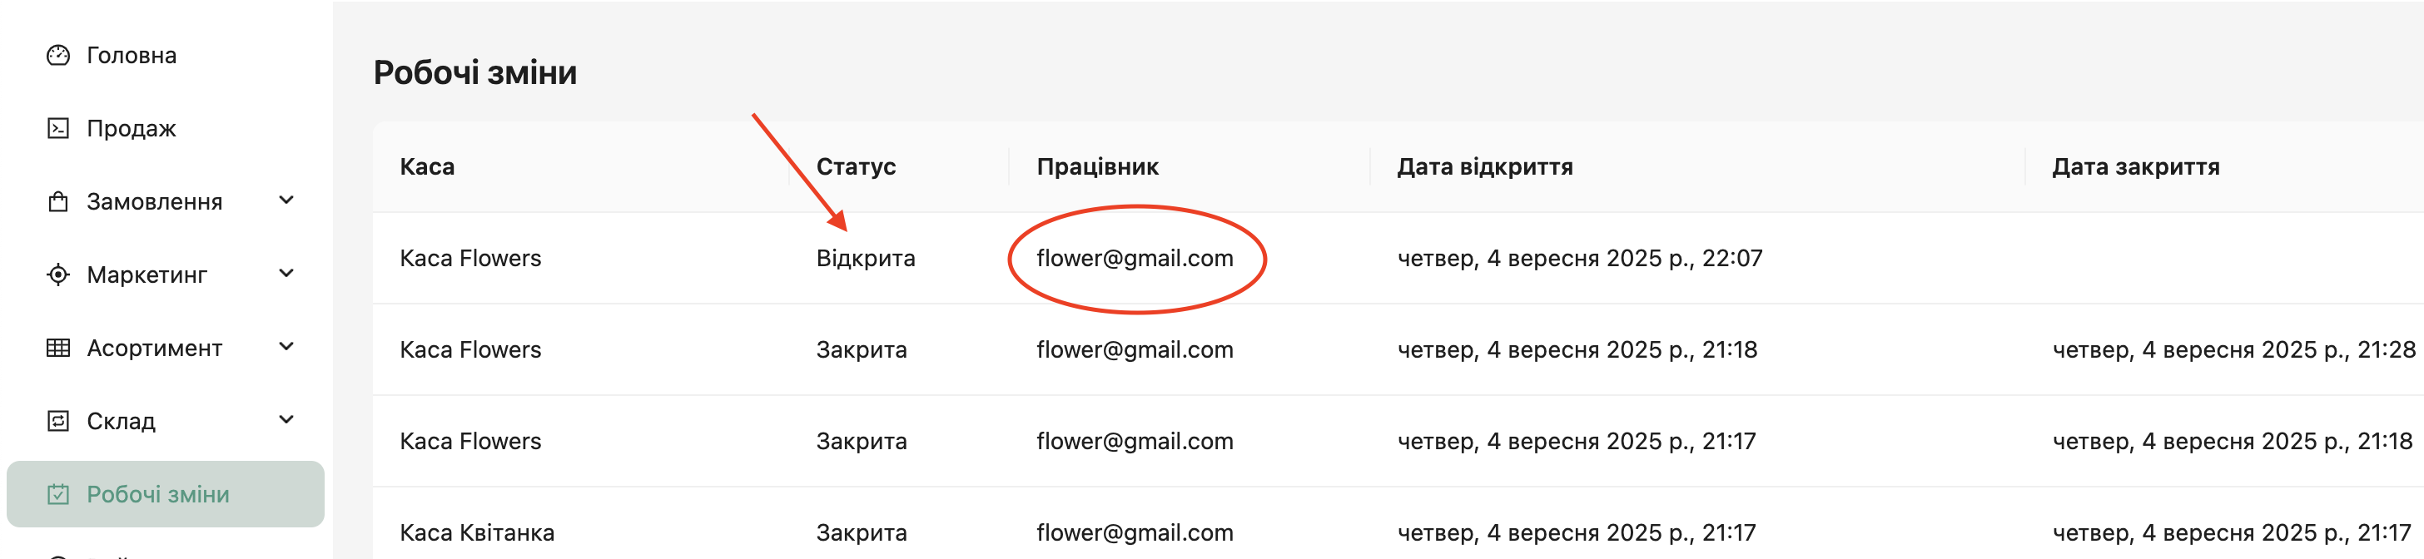The height and width of the screenshot is (559, 2424).
Task: Click the Робочі зміни calendar icon
Action: click(58, 494)
